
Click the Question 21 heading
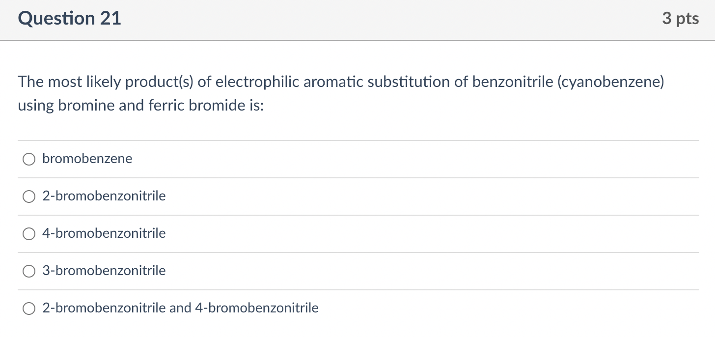[x=69, y=19]
